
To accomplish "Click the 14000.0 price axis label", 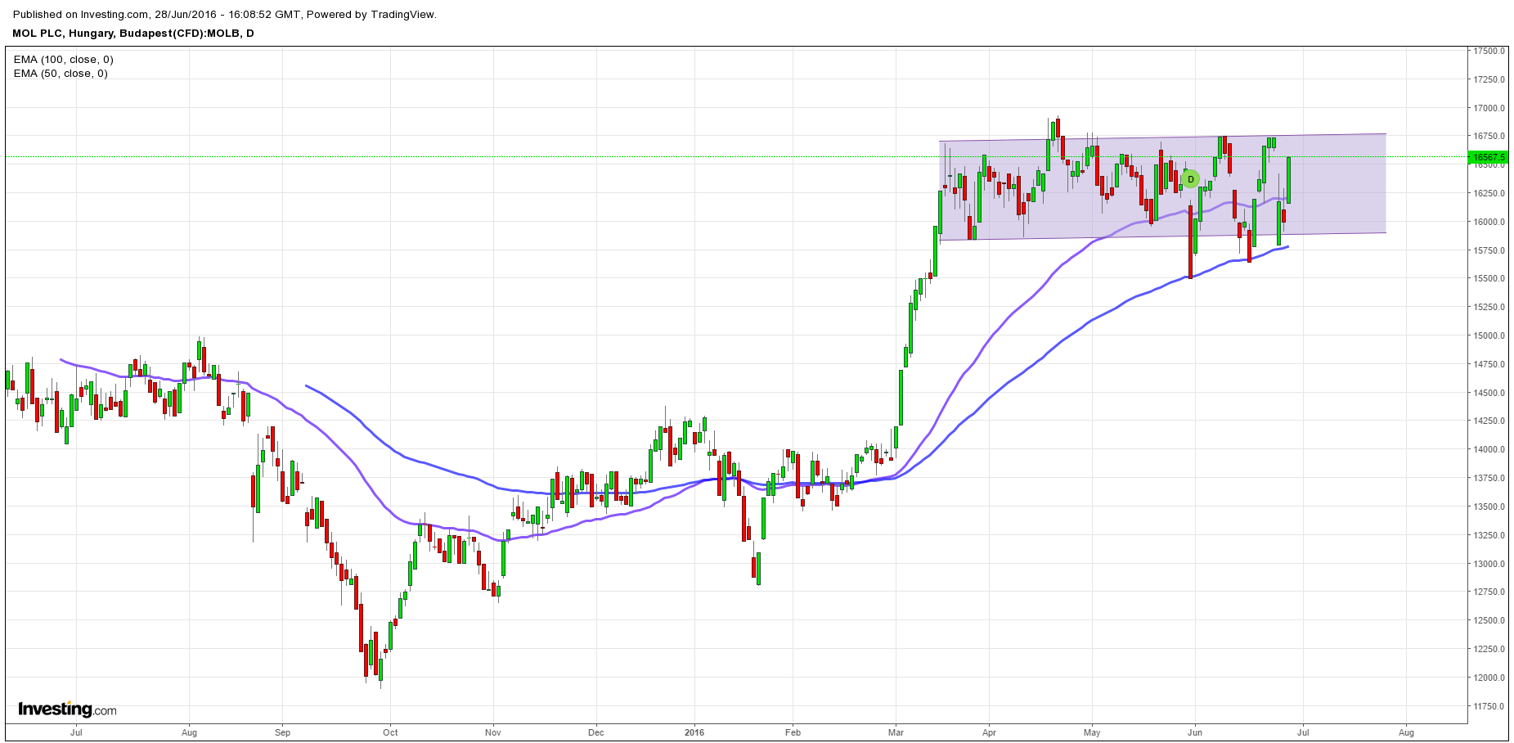I will pyautogui.click(x=1489, y=449).
